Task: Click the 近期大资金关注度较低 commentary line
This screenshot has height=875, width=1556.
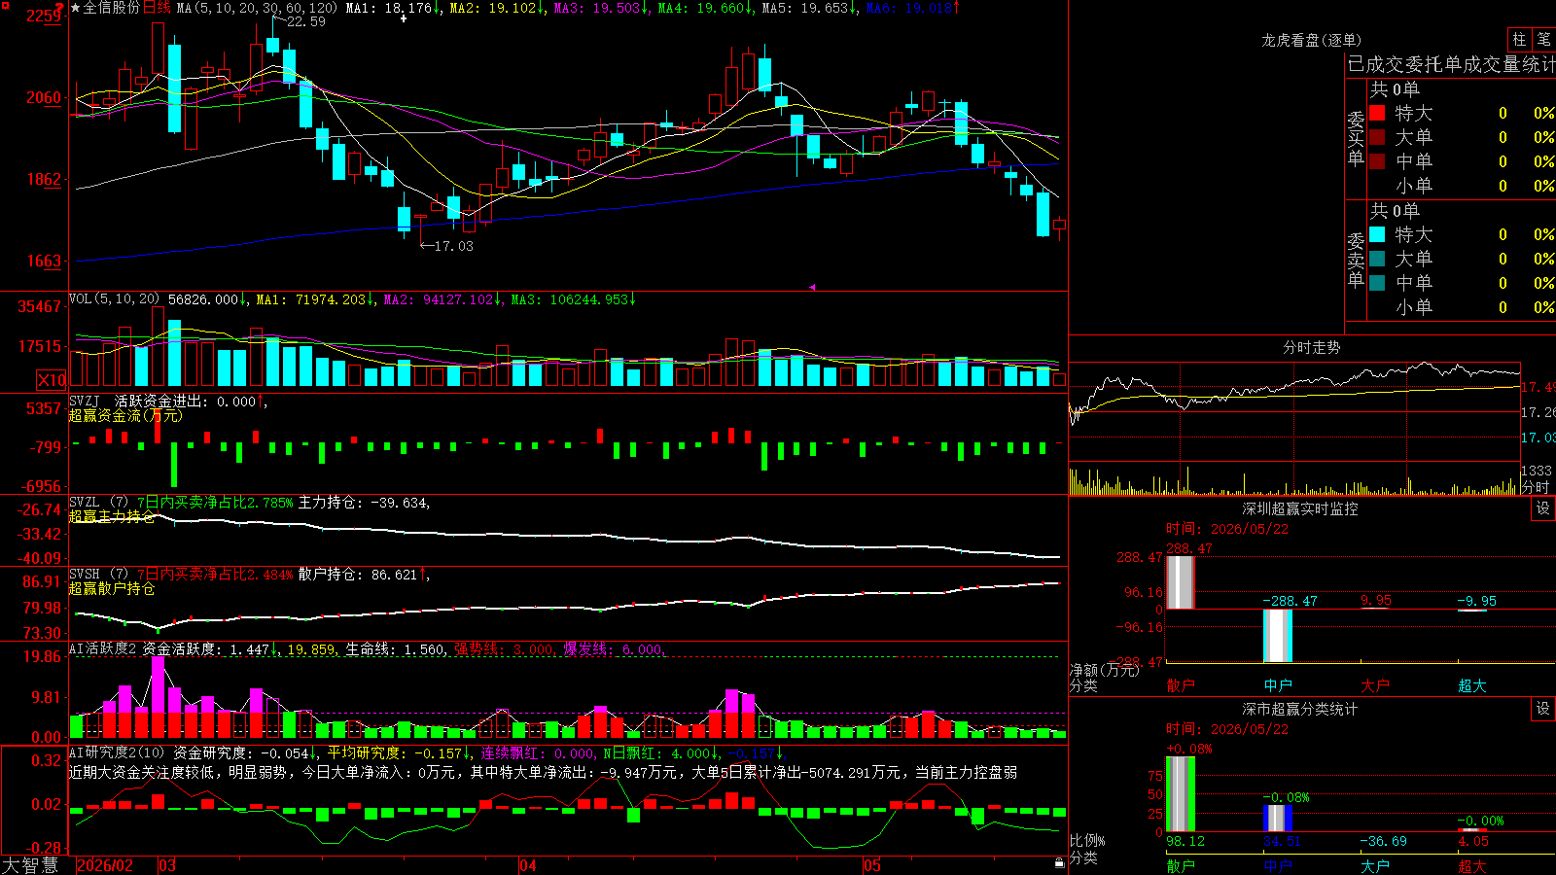Action: [x=544, y=772]
